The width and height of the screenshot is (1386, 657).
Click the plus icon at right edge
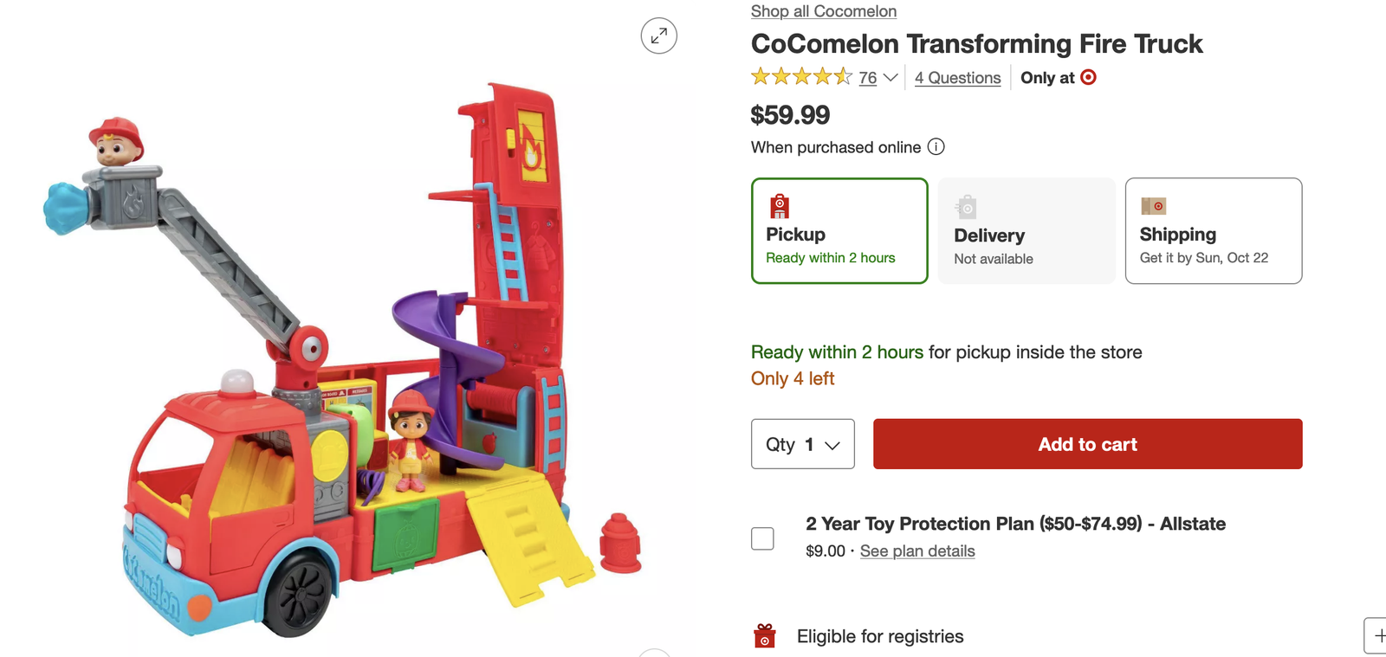[1378, 635]
